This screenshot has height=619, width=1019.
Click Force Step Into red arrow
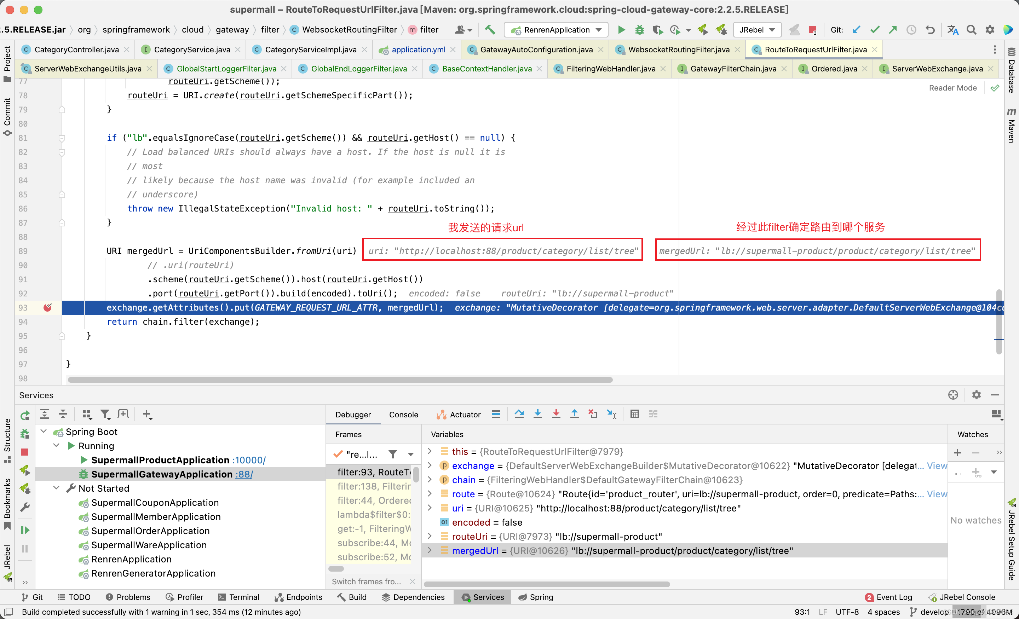[556, 414]
